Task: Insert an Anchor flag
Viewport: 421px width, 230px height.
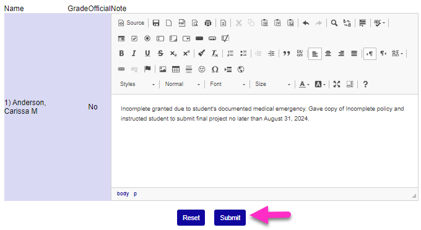Action: click(x=147, y=69)
